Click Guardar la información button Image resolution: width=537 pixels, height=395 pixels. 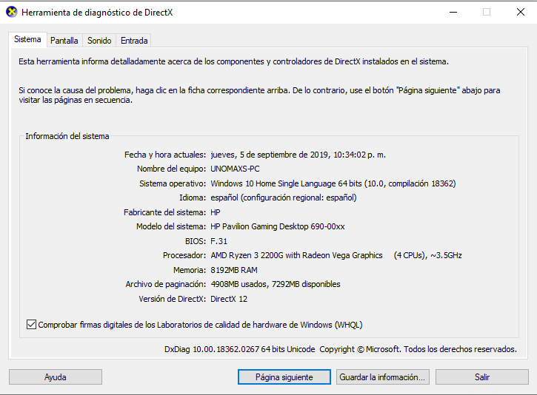[382, 377]
